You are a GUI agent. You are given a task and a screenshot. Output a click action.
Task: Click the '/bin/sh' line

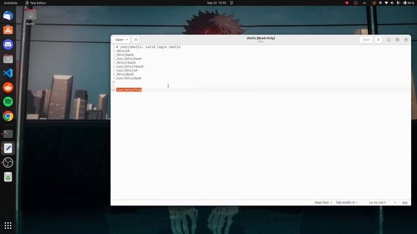click(x=123, y=51)
